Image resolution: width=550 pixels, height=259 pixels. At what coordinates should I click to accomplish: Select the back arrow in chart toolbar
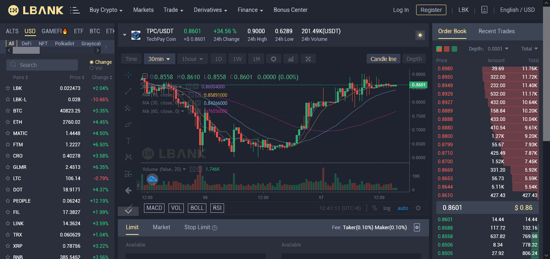[x=128, y=190]
